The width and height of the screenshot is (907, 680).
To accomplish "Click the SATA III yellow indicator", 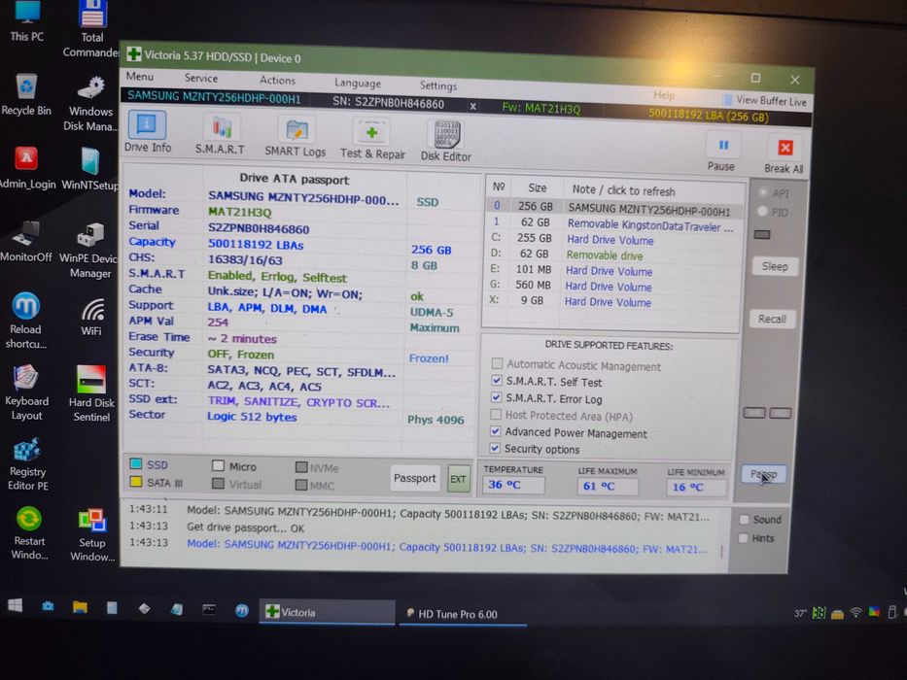I will pos(136,482).
